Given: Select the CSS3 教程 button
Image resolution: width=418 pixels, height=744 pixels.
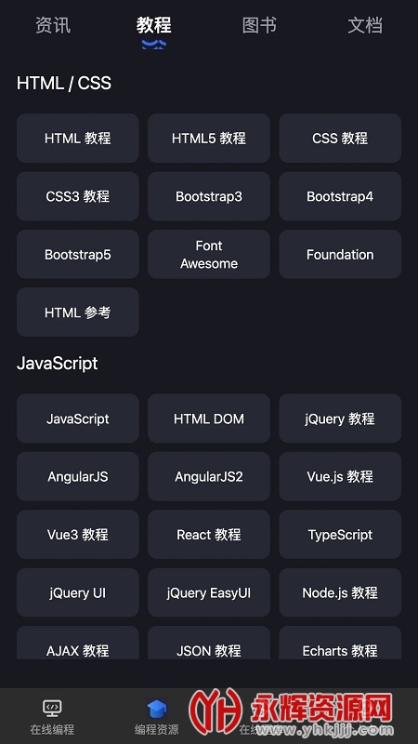Looking at the screenshot, I should point(78,196).
